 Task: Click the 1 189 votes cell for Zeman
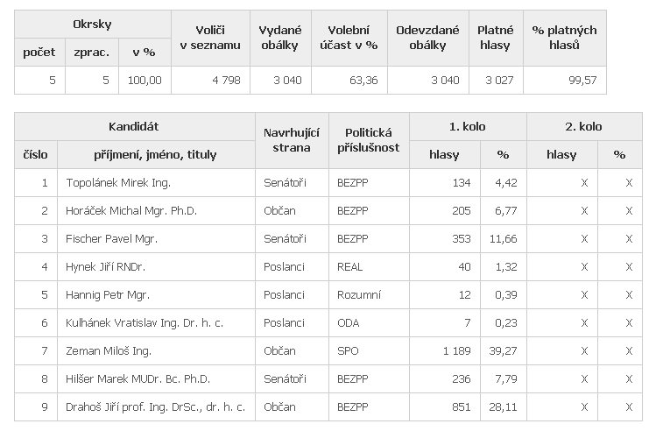(456, 351)
